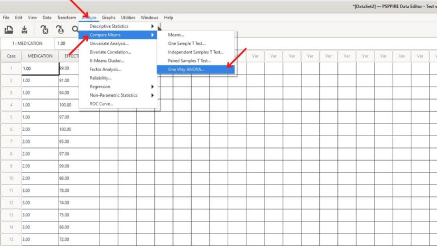This screenshot has height=246, width=437.
Task: Expand the Descriptive Statistics submenu
Action: [118, 26]
